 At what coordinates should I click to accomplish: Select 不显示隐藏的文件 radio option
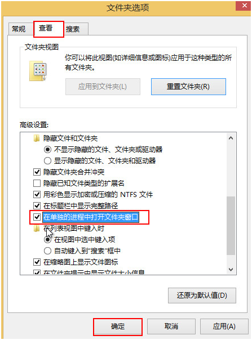click(x=47, y=149)
